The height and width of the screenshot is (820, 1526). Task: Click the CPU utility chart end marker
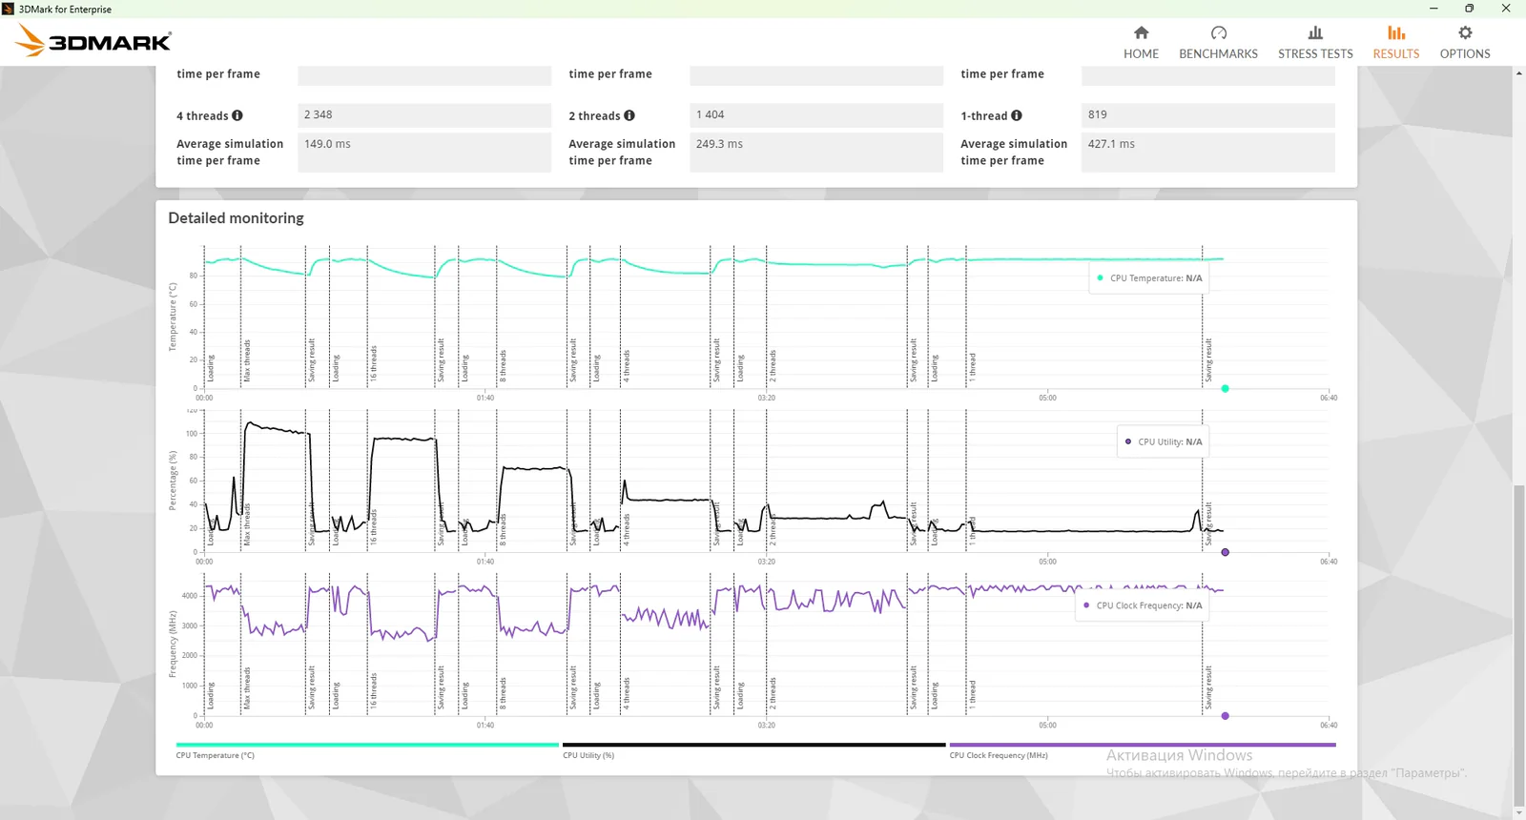[1225, 552]
